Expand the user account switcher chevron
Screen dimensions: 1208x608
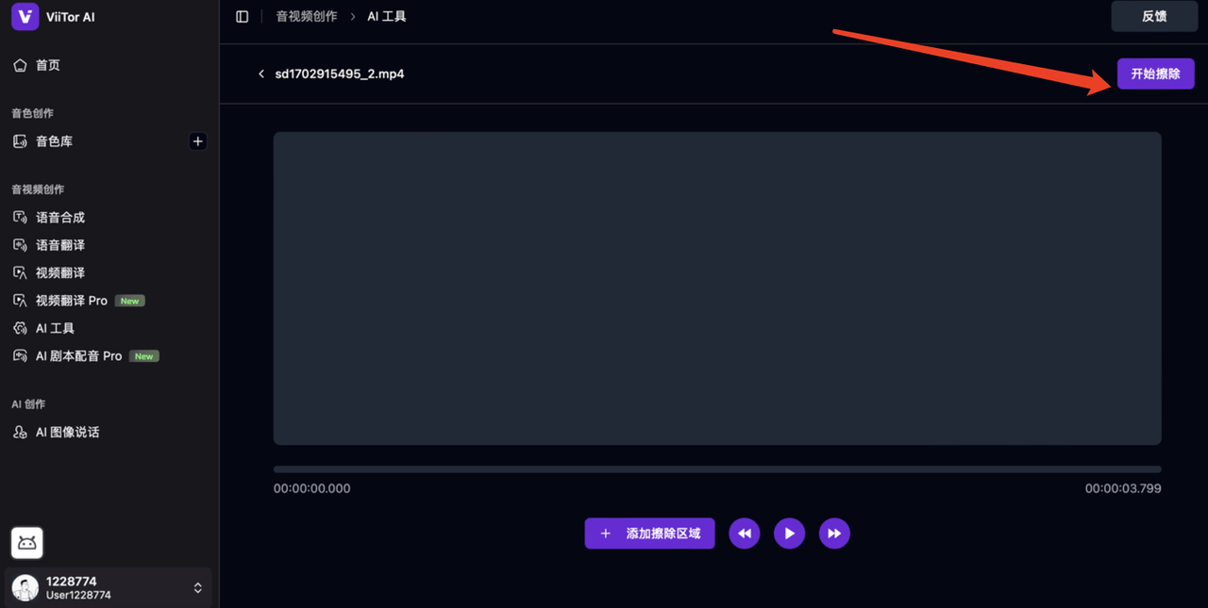coord(197,588)
